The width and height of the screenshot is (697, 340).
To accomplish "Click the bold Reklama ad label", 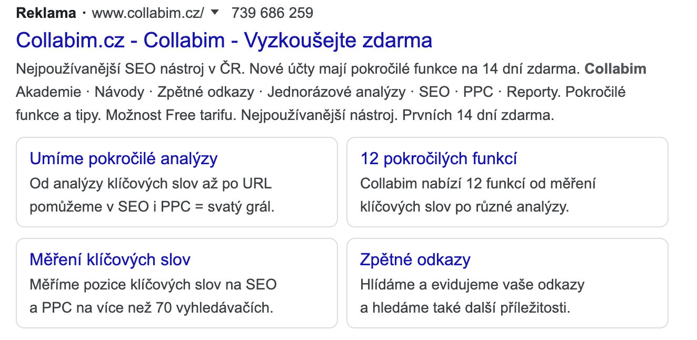I will coord(46,13).
